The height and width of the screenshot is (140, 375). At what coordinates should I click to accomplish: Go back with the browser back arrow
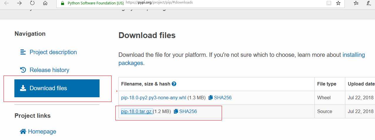coord(6,3)
